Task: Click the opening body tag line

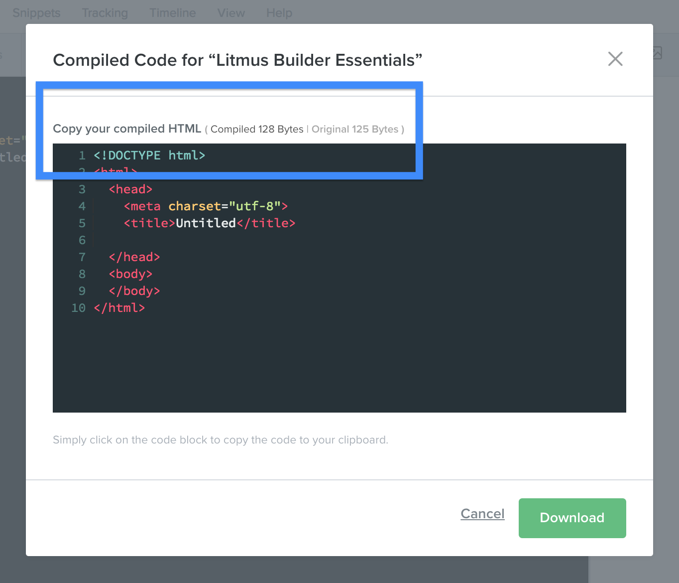Action: [130, 274]
